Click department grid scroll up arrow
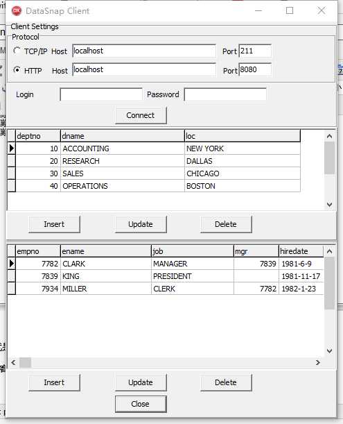The image size is (343, 424). [x=329, y=136]
